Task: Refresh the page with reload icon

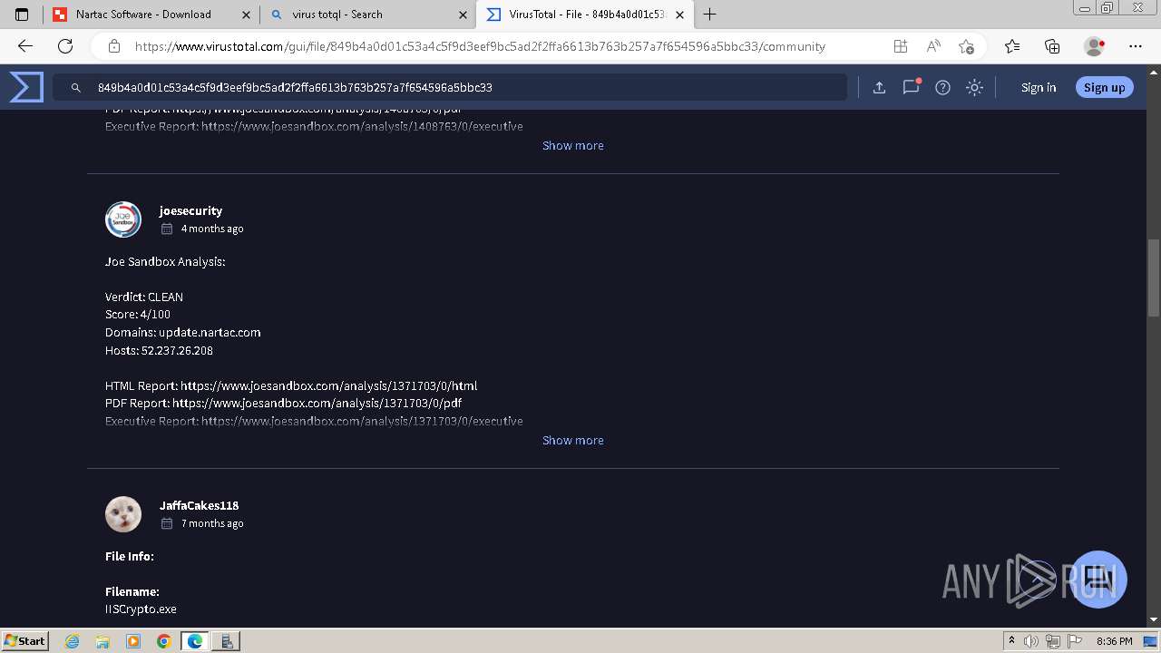Action: (x=65, y=46)
